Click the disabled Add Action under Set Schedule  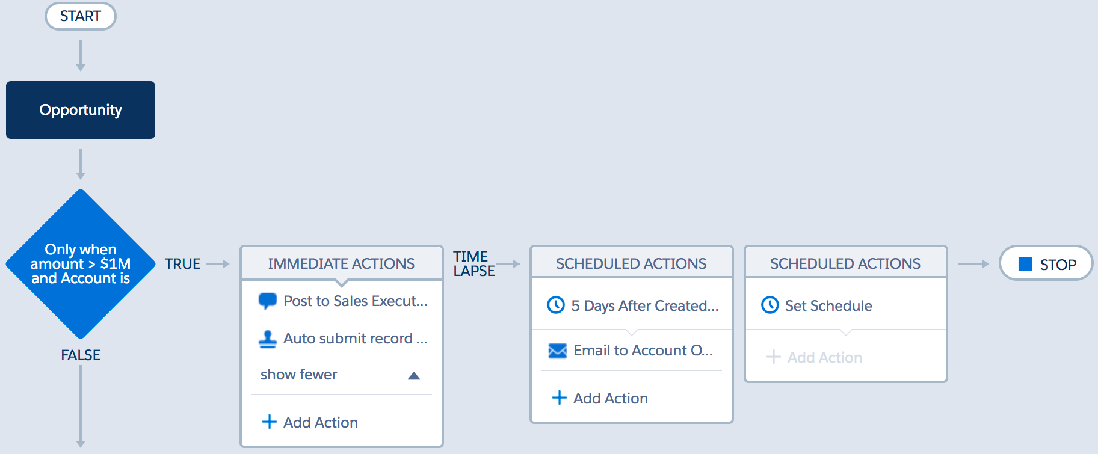coord(824,358)
